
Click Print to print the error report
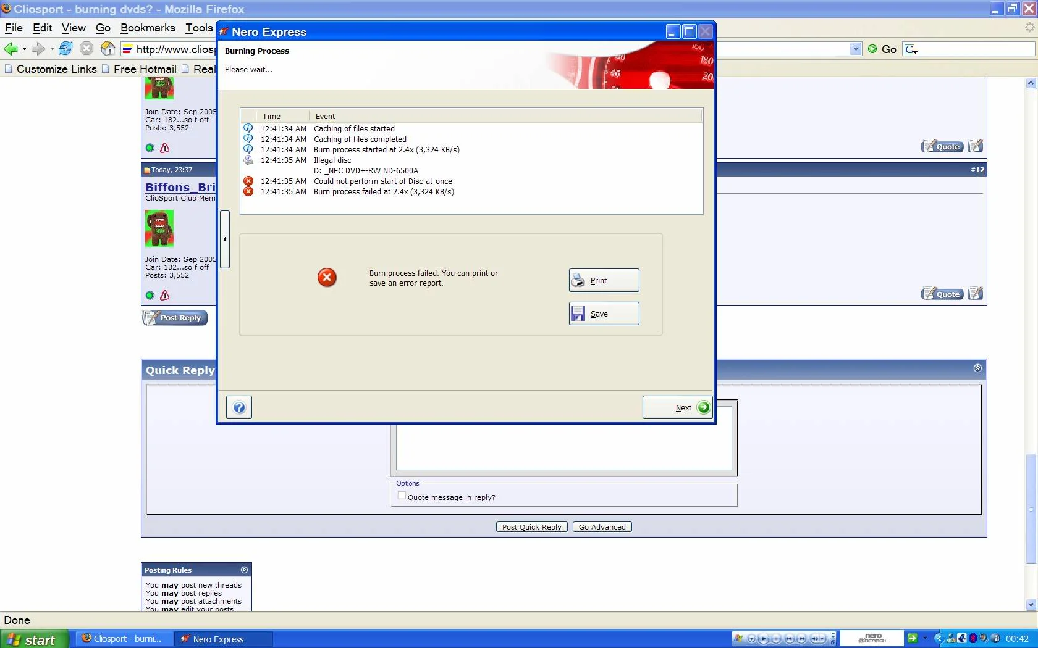click(604, 280)
